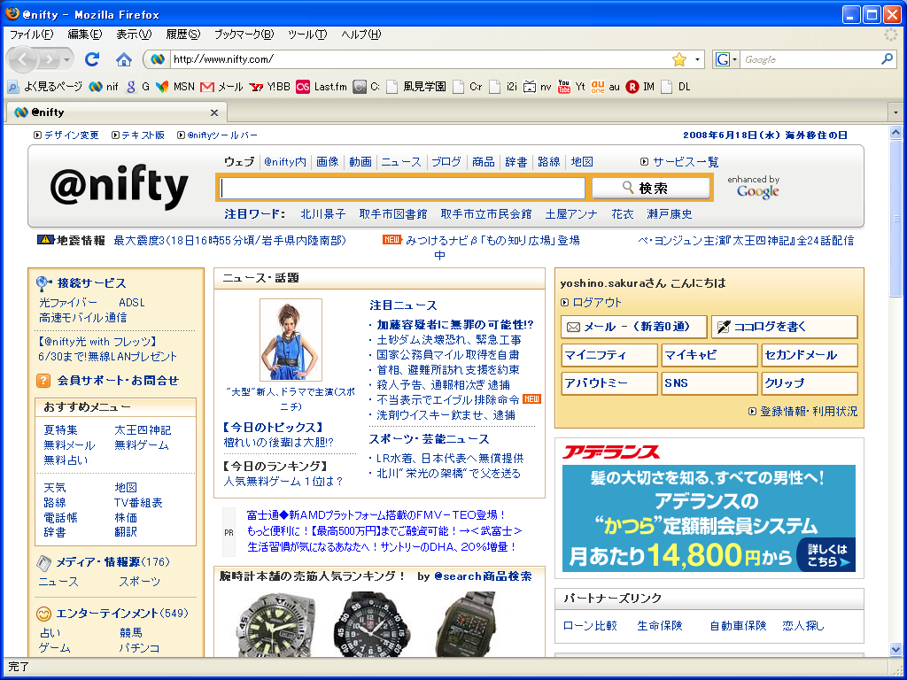Open the デザイン変更 link
The image size is (907, 680).
71,135
